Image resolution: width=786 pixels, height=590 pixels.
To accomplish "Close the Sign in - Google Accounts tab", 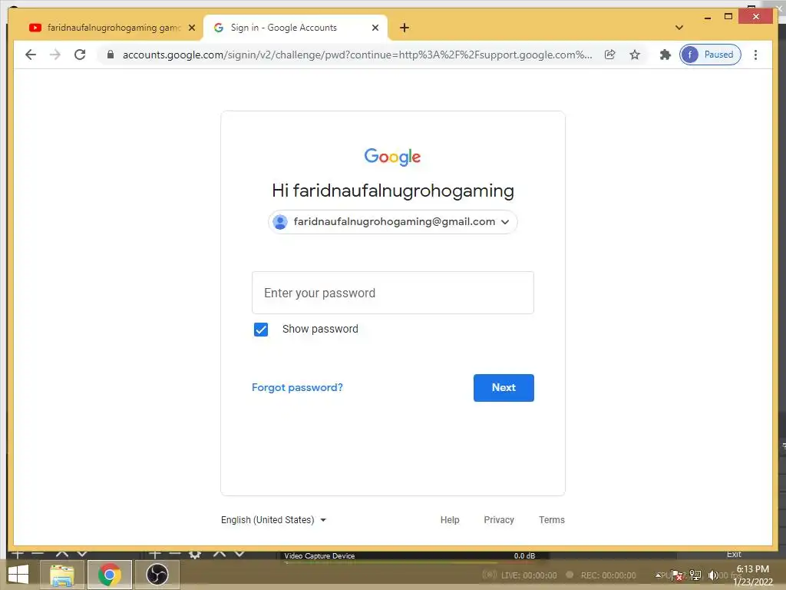I will [375, 28].
